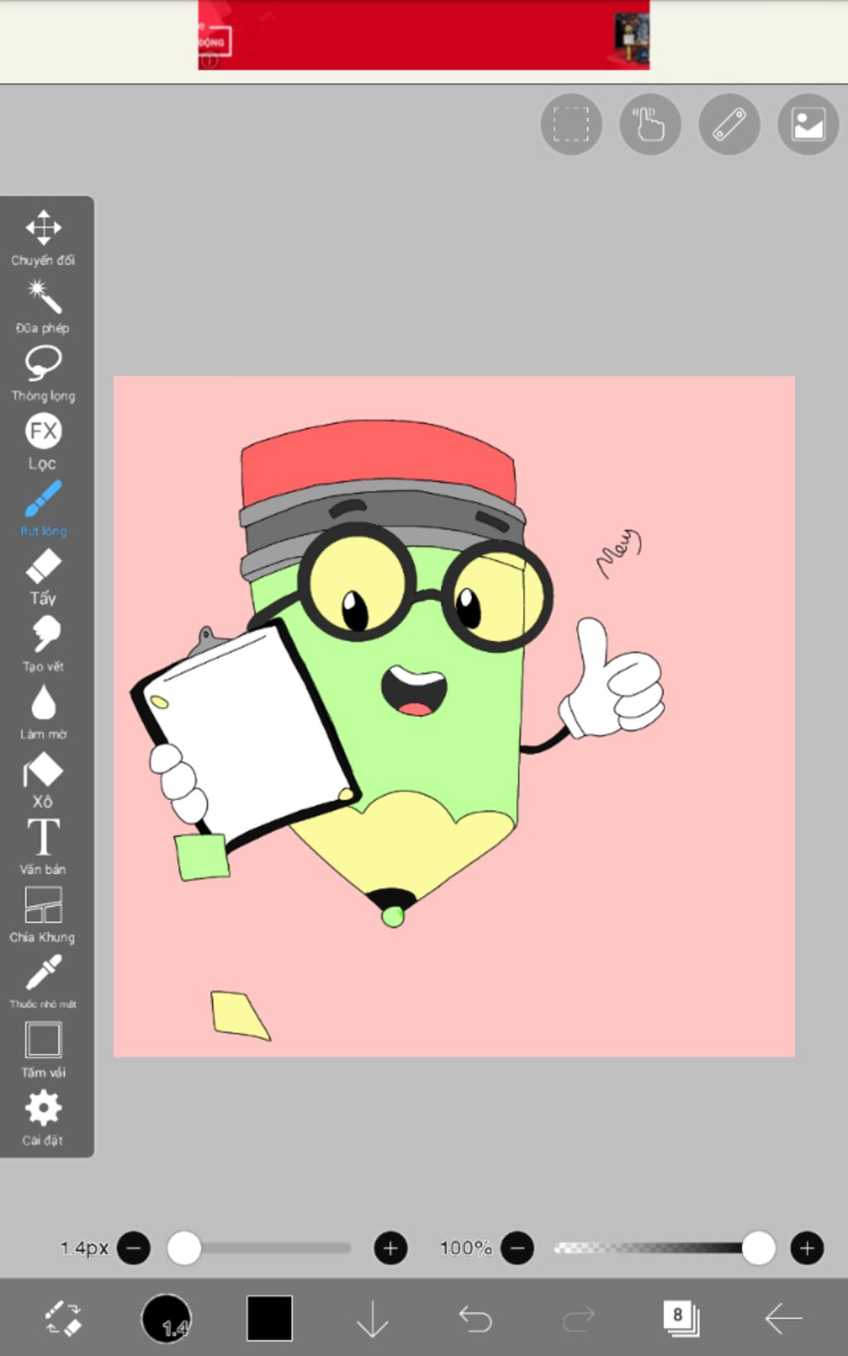Click the brush size slider handle
Image resolution: width=848 pixels, height=1356 pixels.
coord(184,1248)
